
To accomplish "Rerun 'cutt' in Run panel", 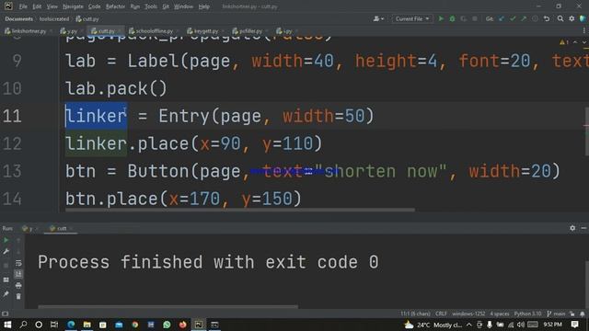I will pos(6,240).
